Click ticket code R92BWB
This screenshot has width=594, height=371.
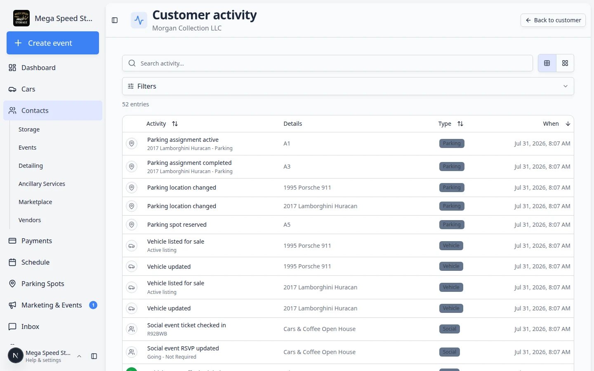tap(157, 334)
